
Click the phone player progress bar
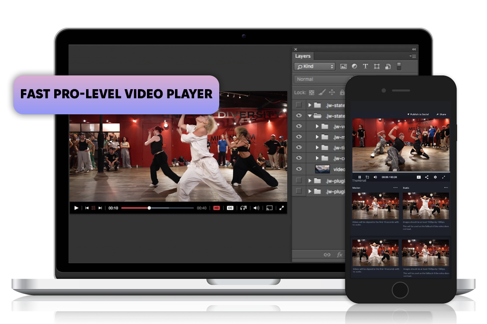tap(401, 172)
